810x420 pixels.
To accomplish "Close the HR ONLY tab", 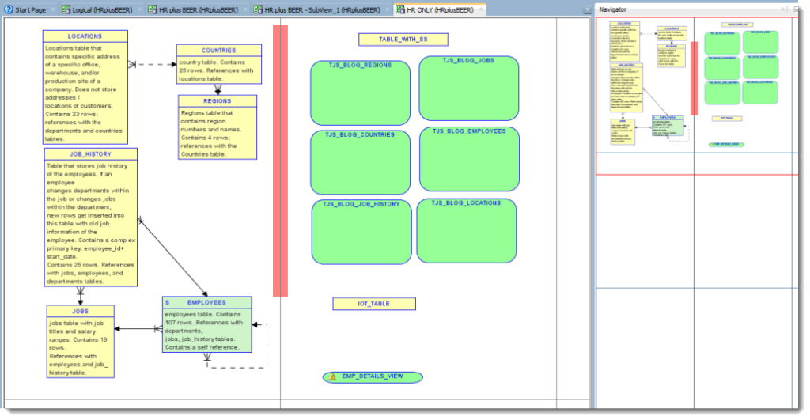I will 480,9.
